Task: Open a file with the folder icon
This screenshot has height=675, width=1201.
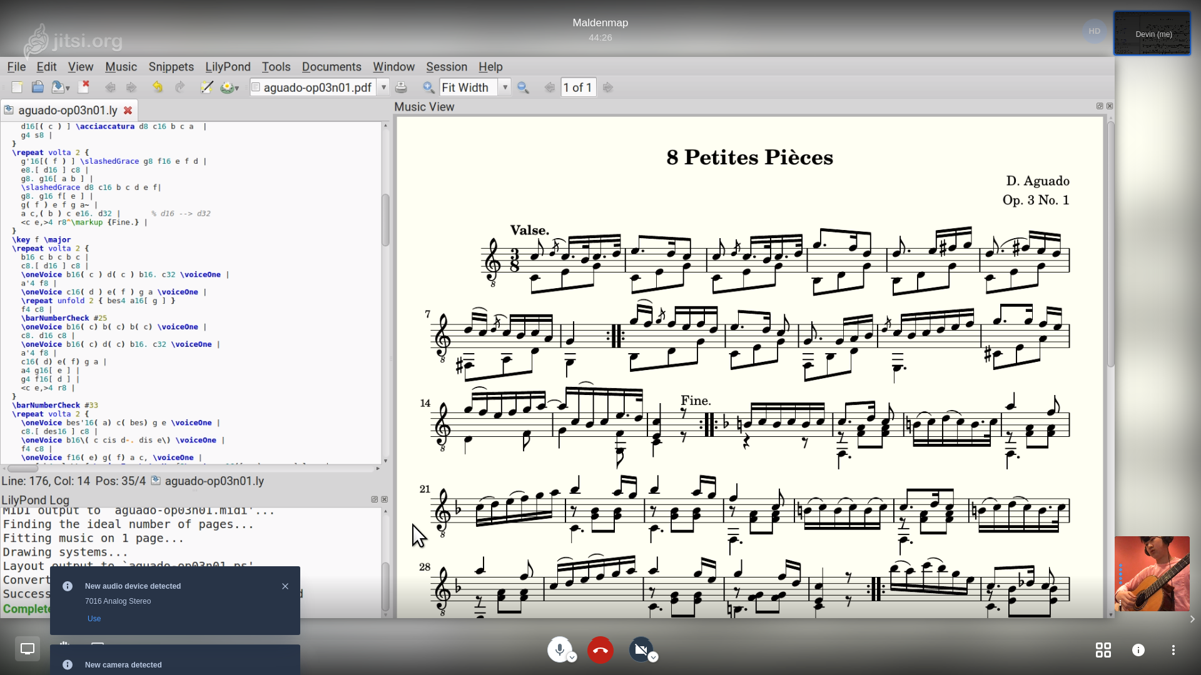Action: [x=38, y=87]
